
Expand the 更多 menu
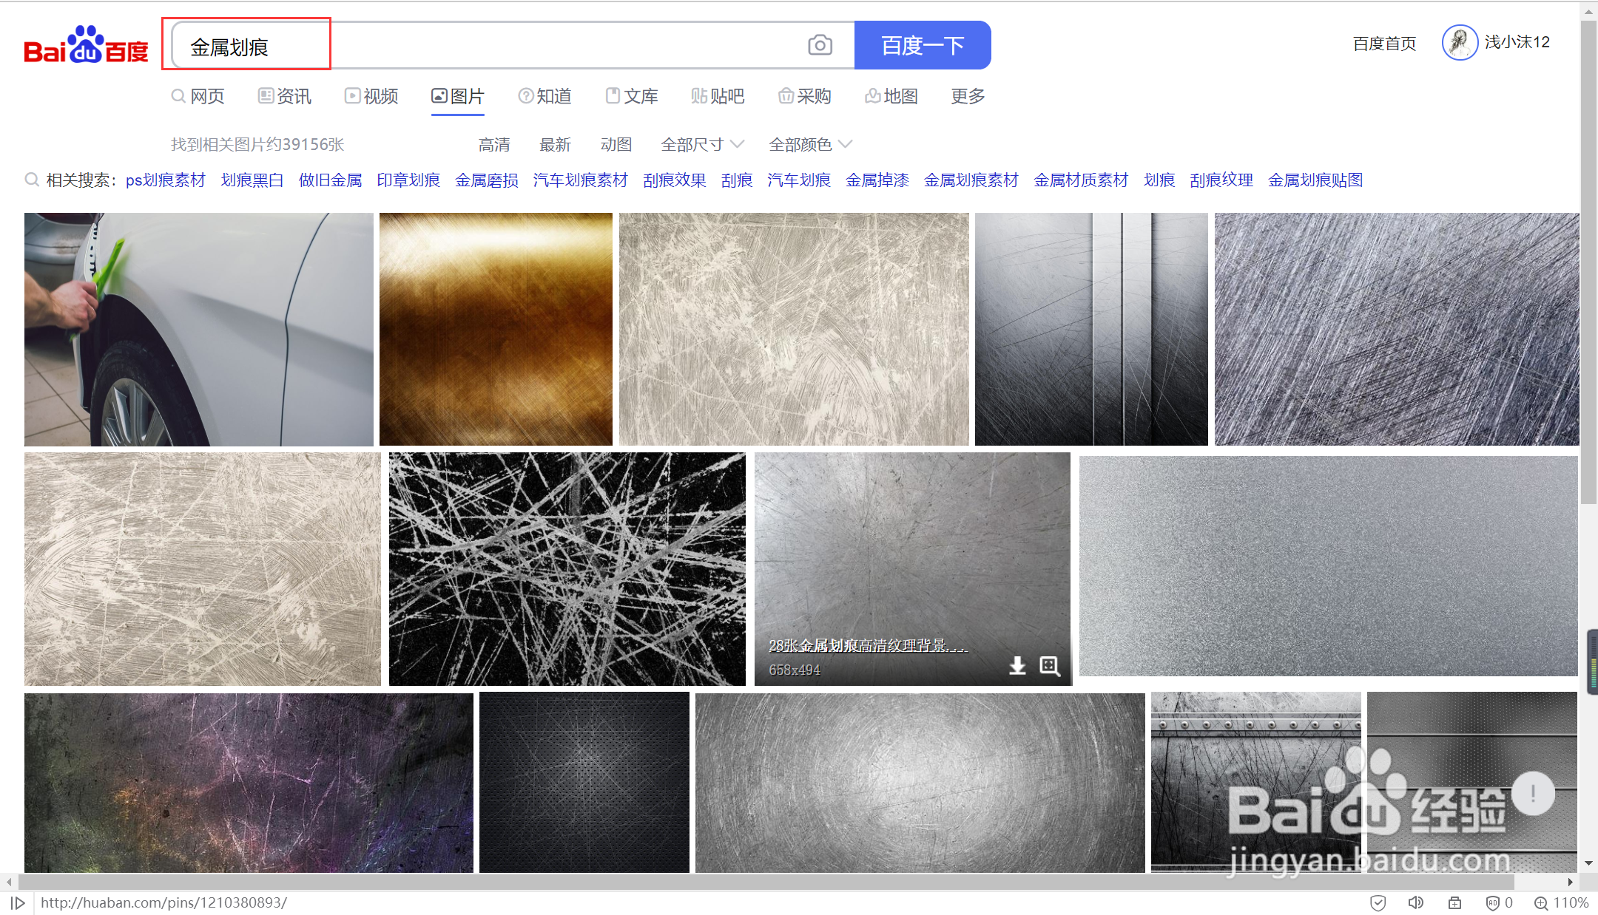[968, 96]
